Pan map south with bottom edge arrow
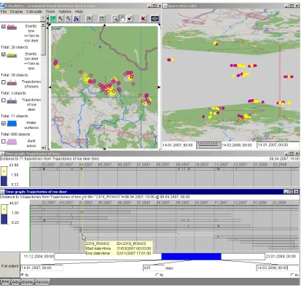Viewport: 301px width, 288px height. point(105,149)
